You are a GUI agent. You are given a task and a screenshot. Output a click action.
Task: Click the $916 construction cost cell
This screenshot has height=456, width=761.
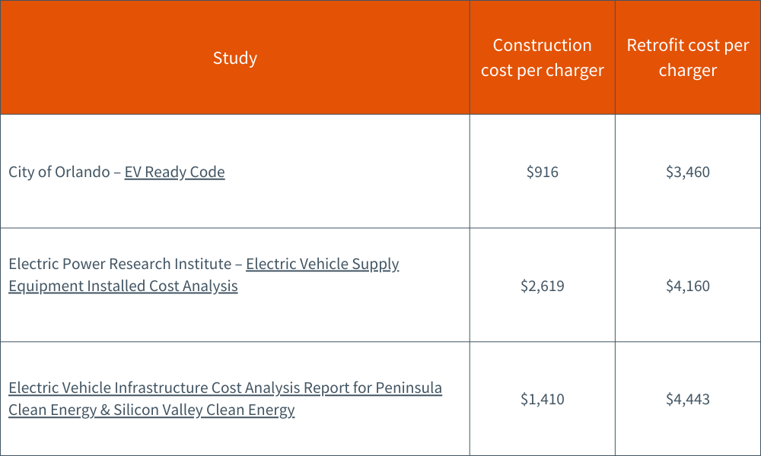tap(542, 172)
